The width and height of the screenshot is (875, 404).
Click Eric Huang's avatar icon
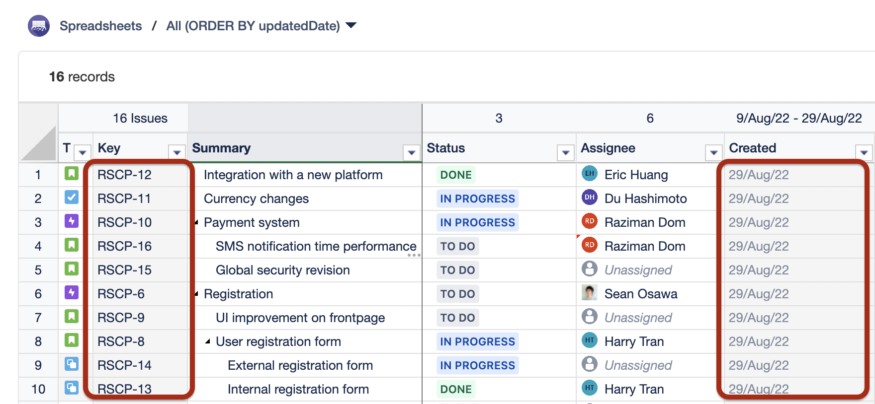tap(589, 174)
